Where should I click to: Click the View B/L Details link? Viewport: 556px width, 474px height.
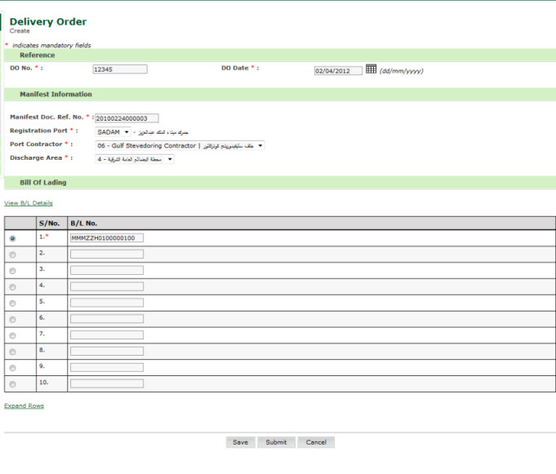29,203
